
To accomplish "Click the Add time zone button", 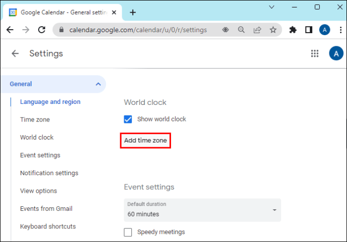I will 145,141.
